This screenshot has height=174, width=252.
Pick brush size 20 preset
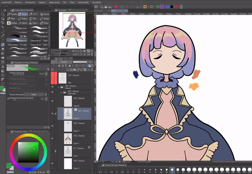pyautogui.click(x=183, y=170)
